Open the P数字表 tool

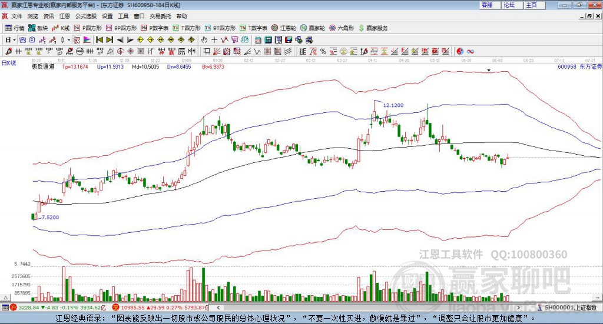(x=155, y=28)
